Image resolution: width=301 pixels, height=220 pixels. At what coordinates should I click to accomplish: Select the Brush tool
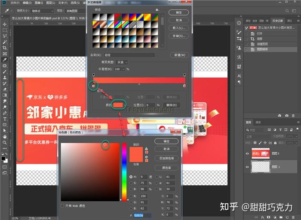point(5,72)
